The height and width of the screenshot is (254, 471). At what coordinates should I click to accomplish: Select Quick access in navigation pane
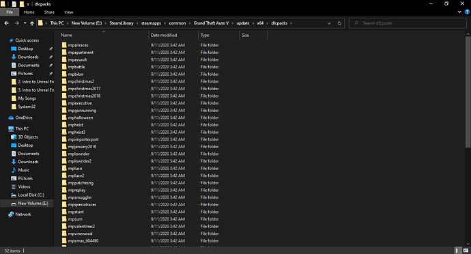(x=27, y=40)
